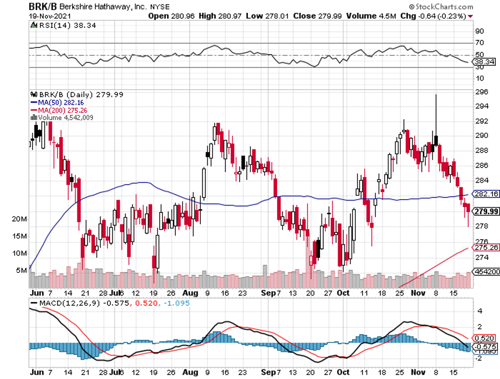Screen dimensions: 500x379
Task: Click the boxed 279.99 last price tag
Action: click(486, 211)
